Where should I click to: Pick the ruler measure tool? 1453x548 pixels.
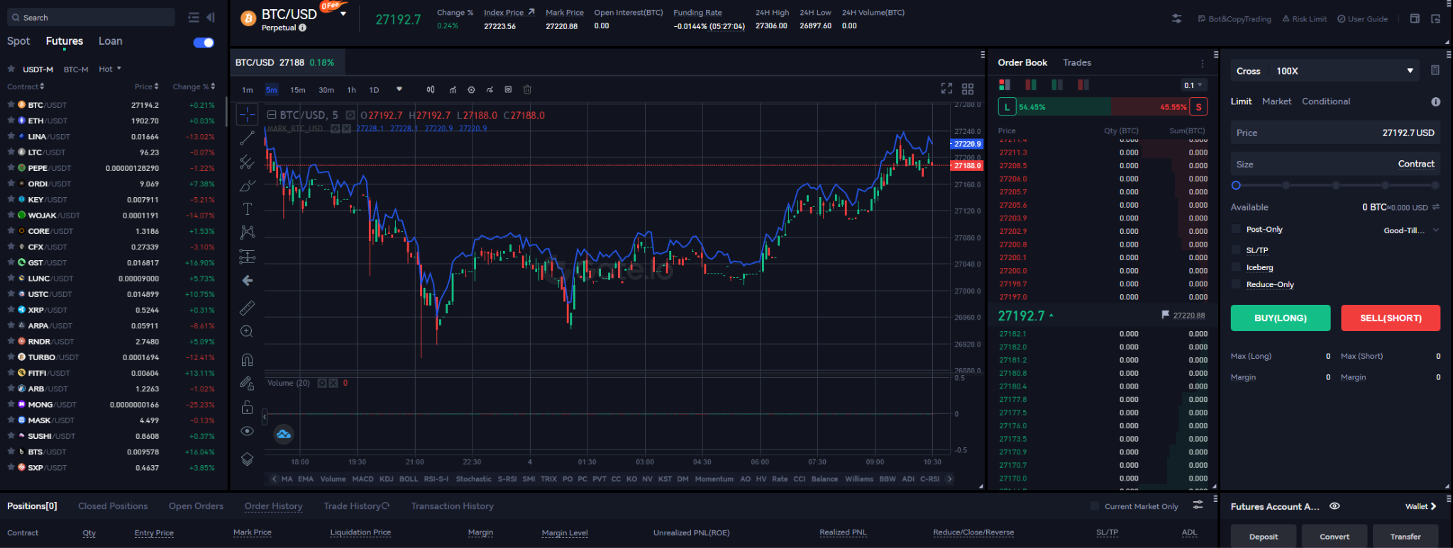pyautogui.click(x=247, y=308)
